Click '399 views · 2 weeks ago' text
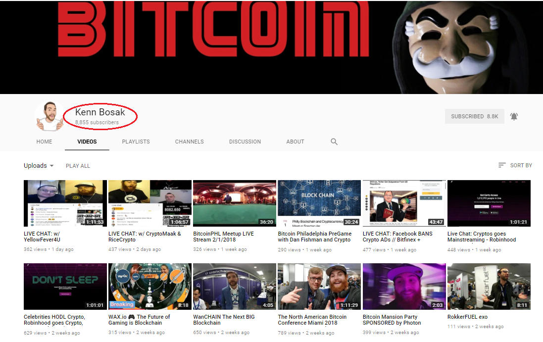This screenshot has height=342, width=543. pyautogui.click(x=391, y=332)
